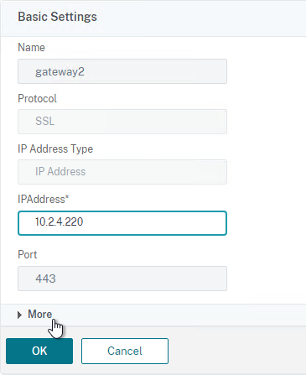Click the SSL protocol value text

45,122
